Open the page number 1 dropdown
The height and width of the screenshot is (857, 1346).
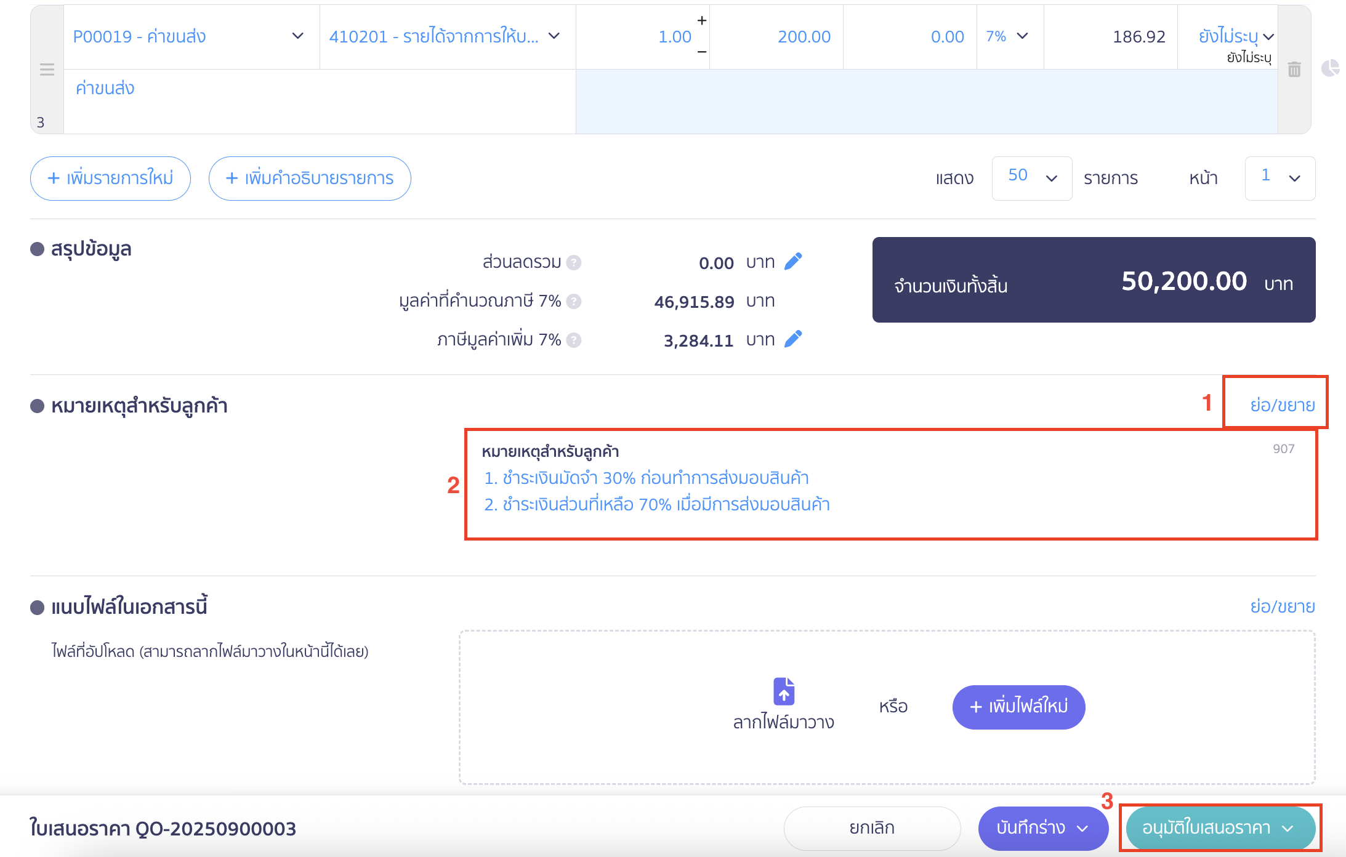coord(1280,178)
